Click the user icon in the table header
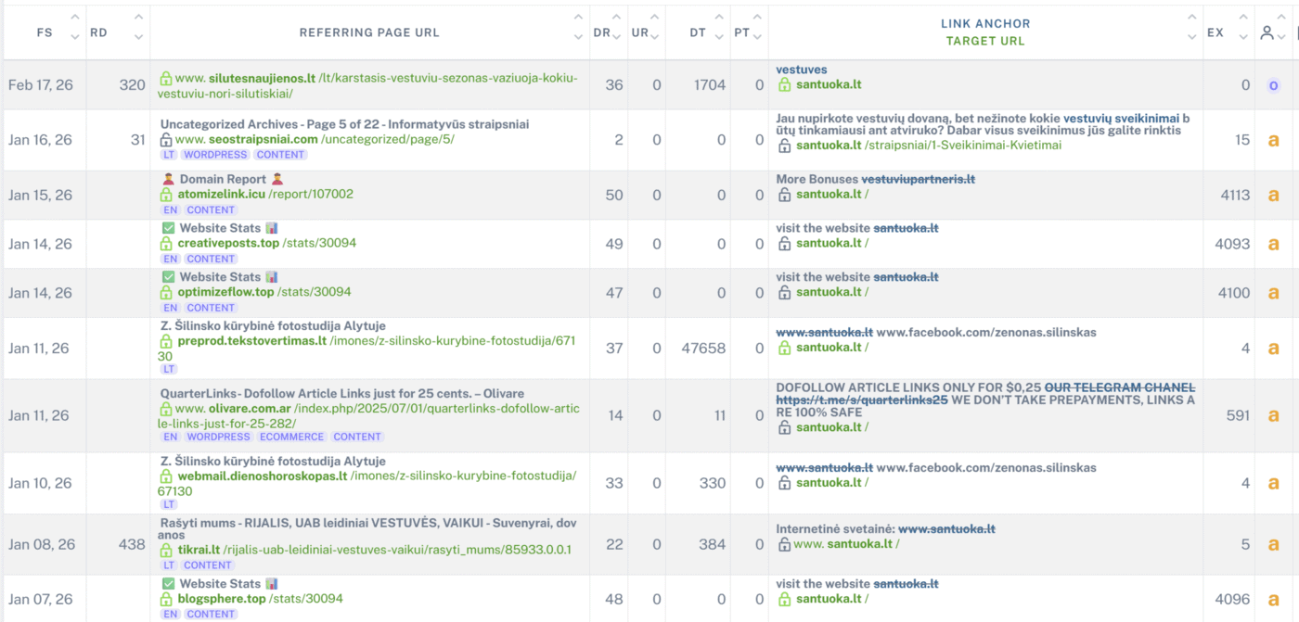Screen dimensions: 1299x622 point(1267,32)
